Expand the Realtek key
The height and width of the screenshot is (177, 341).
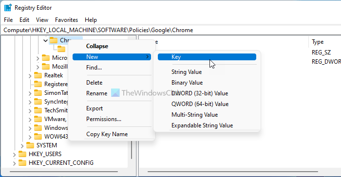point(30,76)
